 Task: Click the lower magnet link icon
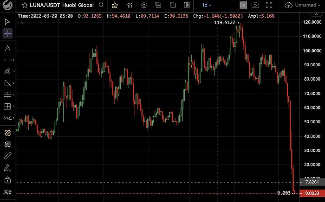(x=7, y=144)
